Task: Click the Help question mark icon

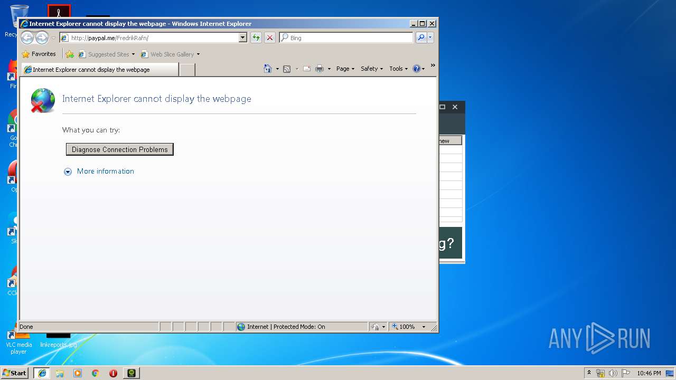Action: [x=417, y=69]
